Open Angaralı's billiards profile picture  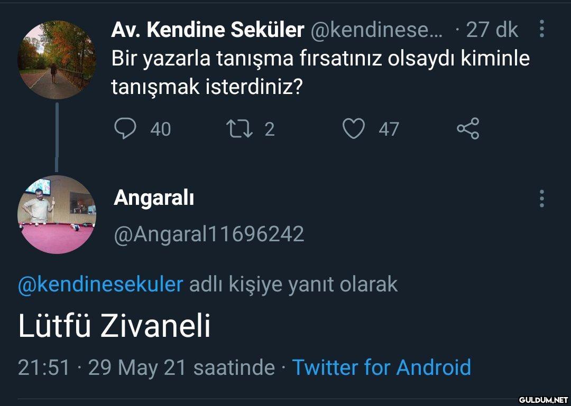click(57, 214)
